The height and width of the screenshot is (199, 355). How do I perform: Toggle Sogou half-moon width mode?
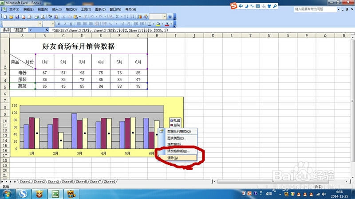tap(247, 6)
